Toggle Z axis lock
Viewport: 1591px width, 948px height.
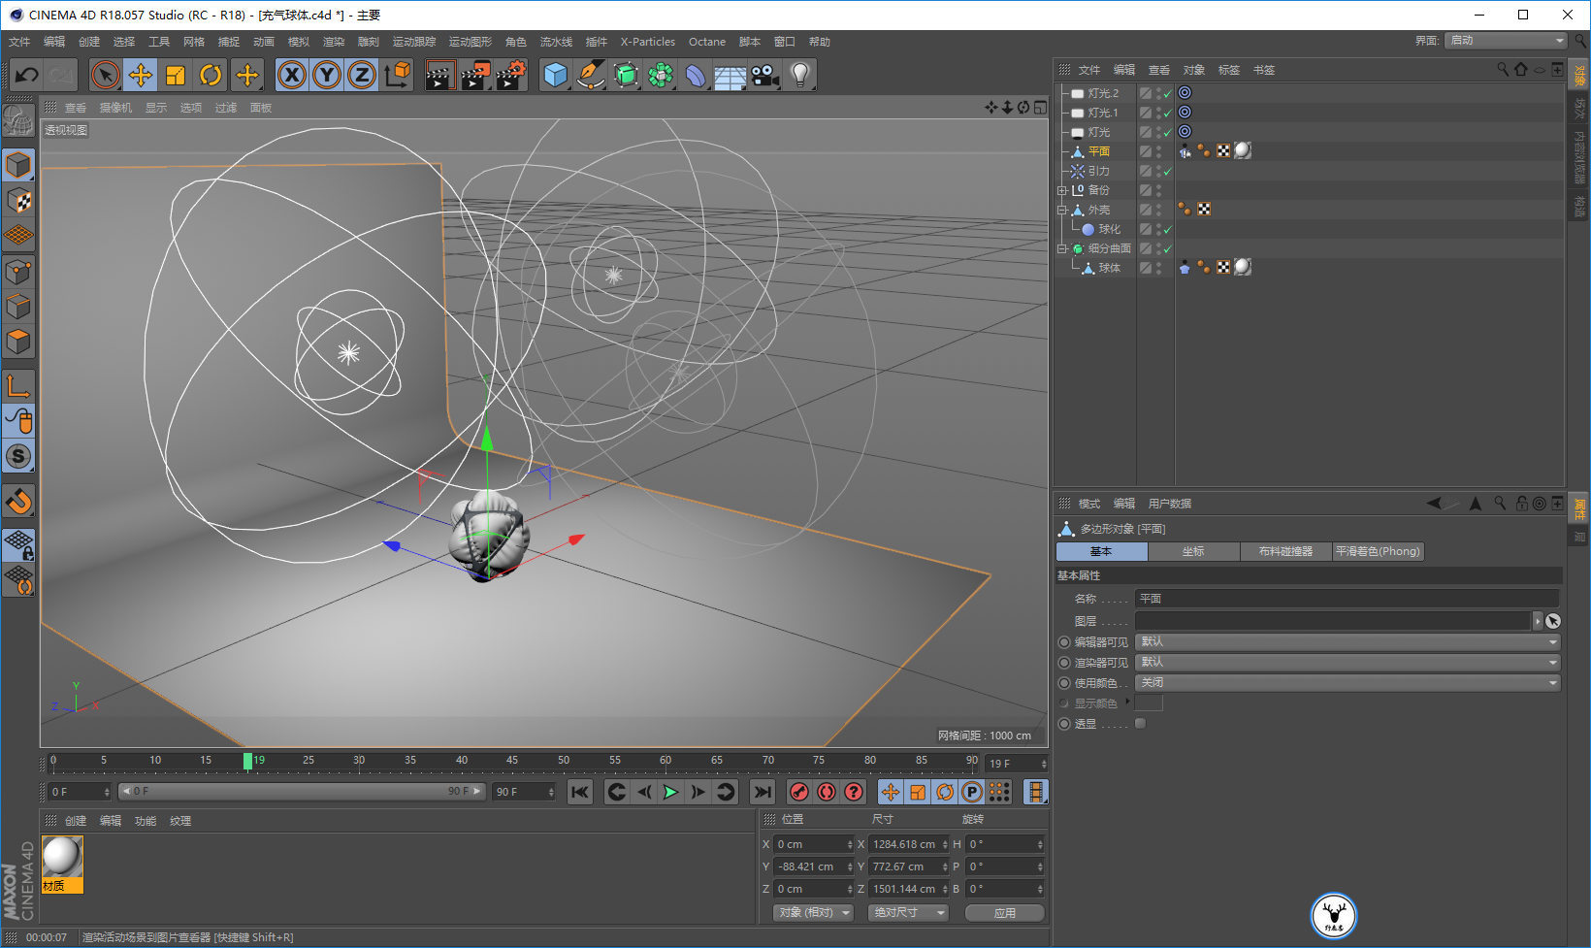(x=362, y=75)
